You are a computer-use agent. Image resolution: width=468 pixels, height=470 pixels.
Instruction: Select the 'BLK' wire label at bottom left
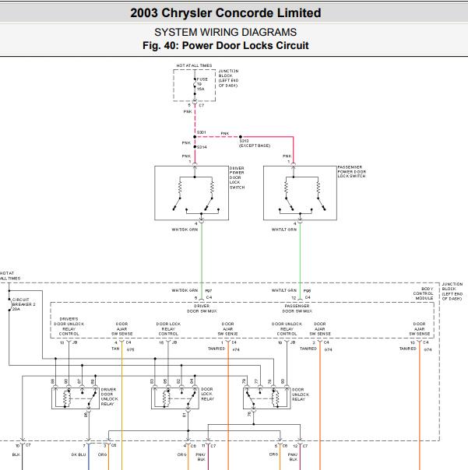[x=16, y=454]
